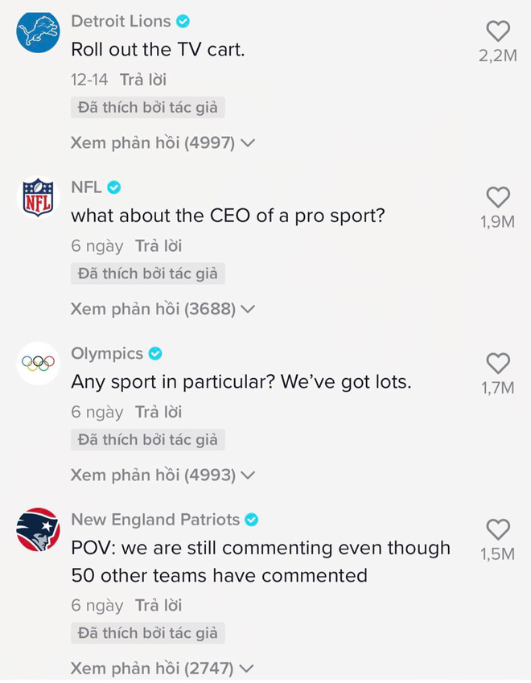Screen dimensions: 531x683
Task: Tap heart on NFL comment
Action: [x=498, y=197]
